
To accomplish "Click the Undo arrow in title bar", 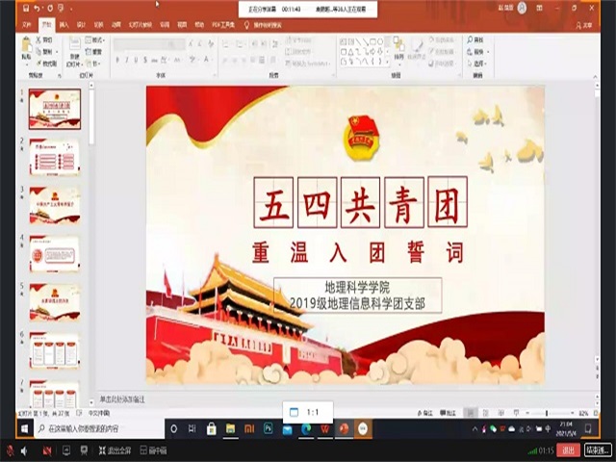I will point(37,8).
